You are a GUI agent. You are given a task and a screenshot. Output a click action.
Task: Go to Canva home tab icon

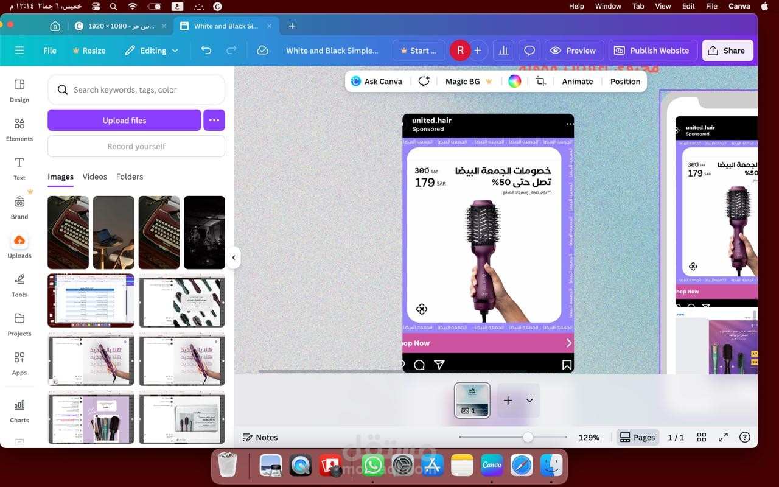[x=55, y=26]
